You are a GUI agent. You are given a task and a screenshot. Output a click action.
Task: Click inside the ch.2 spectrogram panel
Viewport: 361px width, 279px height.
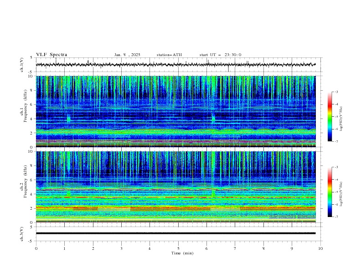(x=176, y=187)
